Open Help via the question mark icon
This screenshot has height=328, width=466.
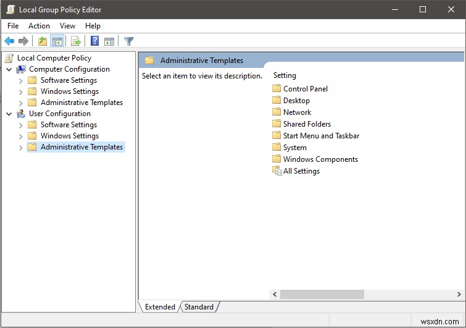point(95,41)
